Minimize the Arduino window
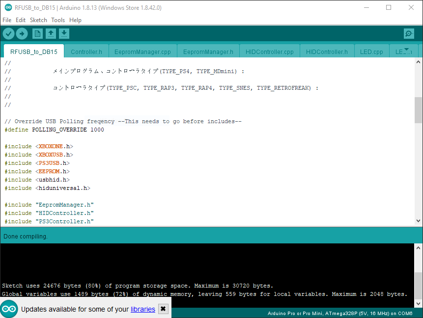 tap(367, 7)
